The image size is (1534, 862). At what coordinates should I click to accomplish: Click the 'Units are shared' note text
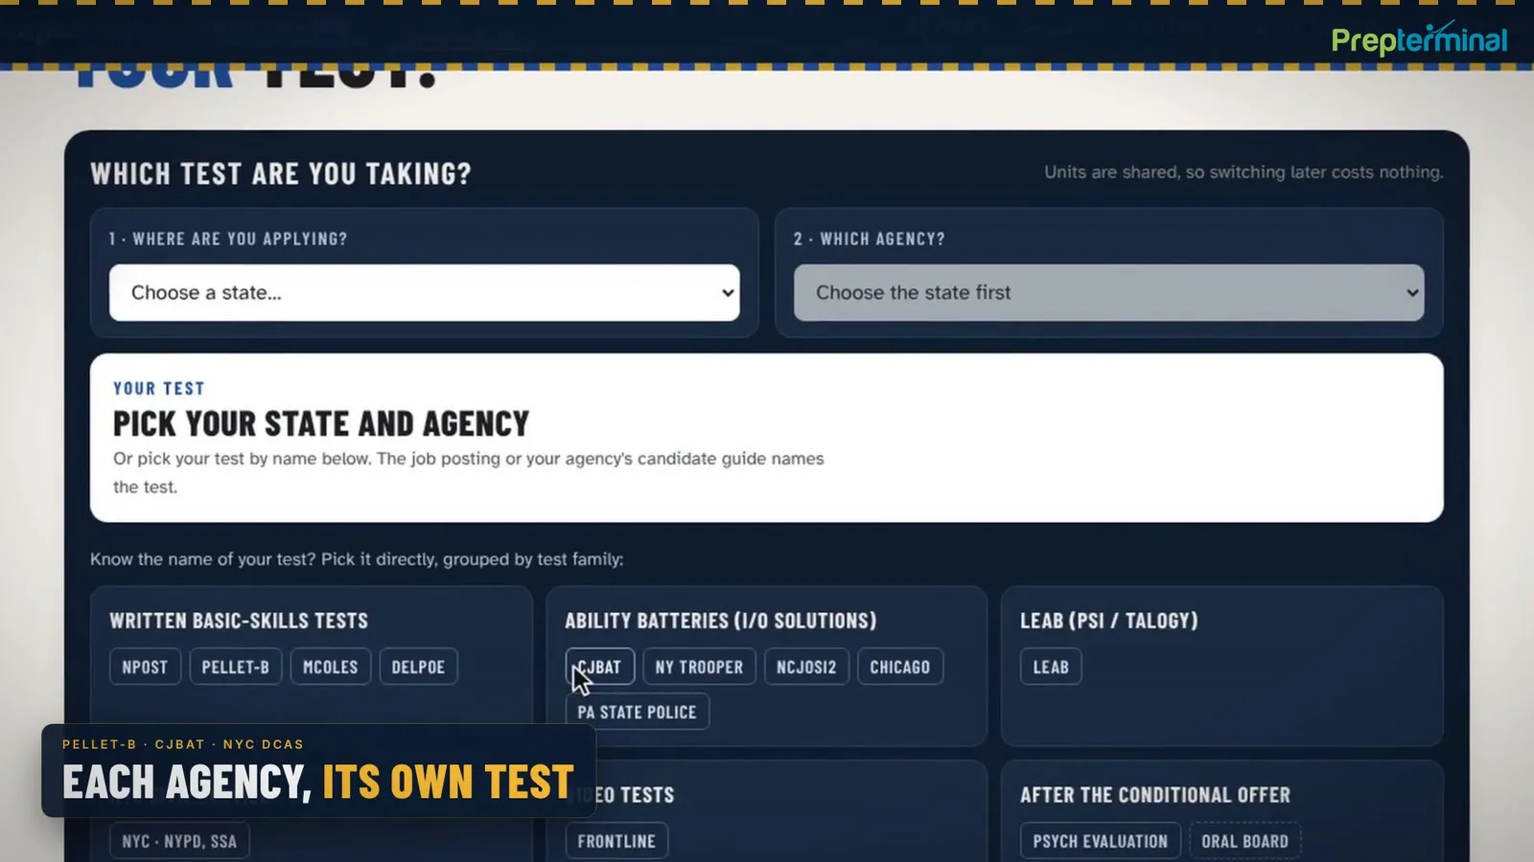pyautogui.click(x=1243, y=172)
